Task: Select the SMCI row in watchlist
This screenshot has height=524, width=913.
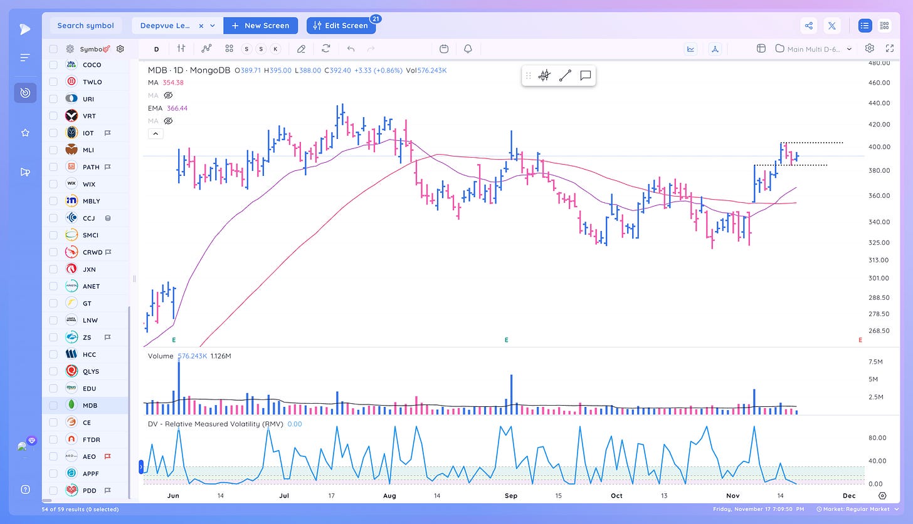Action: [x=85, y=235]
